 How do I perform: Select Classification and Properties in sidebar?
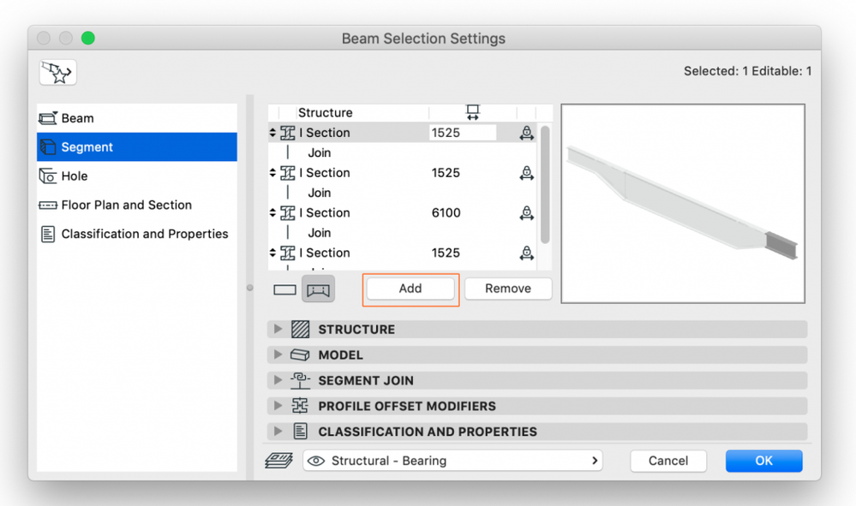tap(144, 234)
